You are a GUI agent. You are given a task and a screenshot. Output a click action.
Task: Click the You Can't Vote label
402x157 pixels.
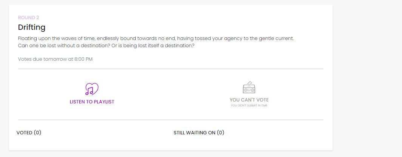click(249, 100)
